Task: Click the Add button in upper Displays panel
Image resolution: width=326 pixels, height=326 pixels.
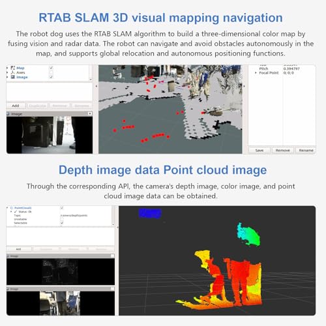Action: coord(16,106)
